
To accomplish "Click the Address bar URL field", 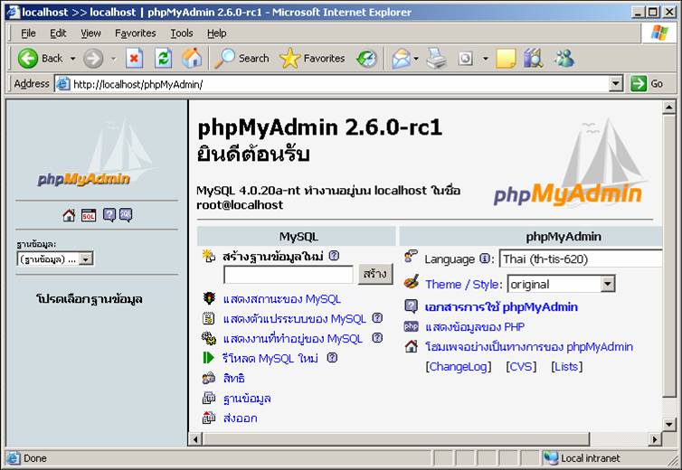I will 340,84.
